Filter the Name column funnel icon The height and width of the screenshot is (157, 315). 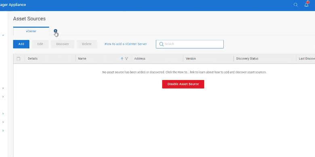pos(126,59)
